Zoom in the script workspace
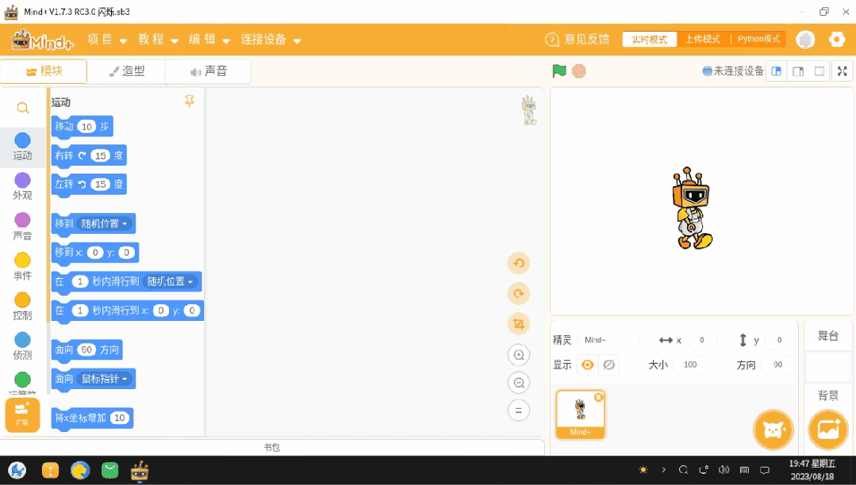The height and width of the screenshot is (485, 856). [x=519, y=355]
